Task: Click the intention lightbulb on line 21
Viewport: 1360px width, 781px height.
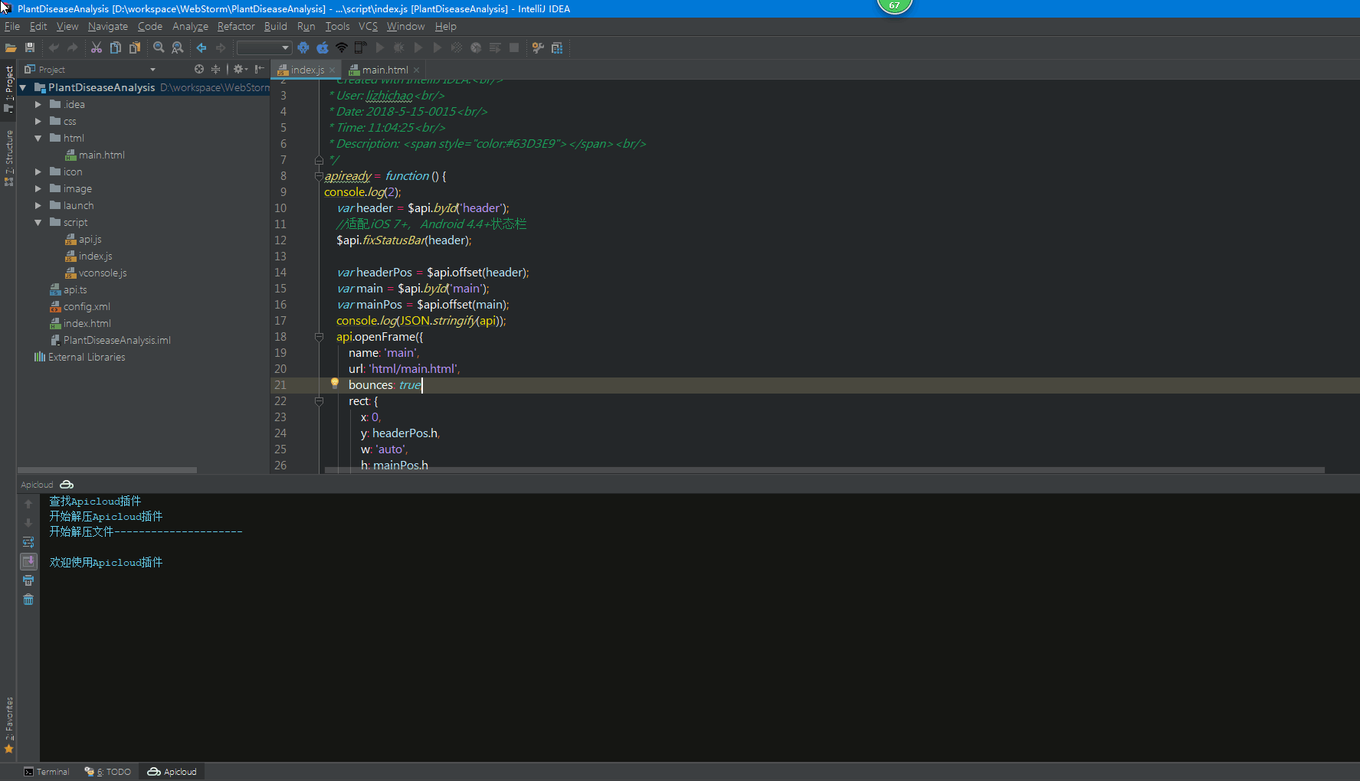Action: click(x=335, y=384)
